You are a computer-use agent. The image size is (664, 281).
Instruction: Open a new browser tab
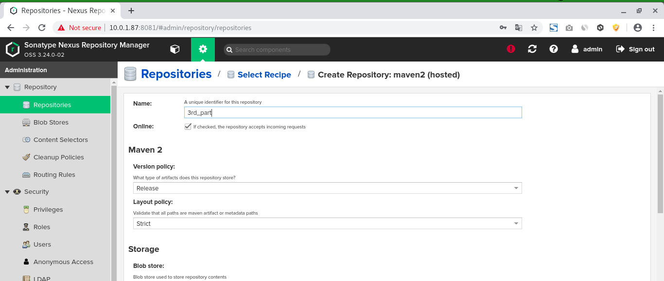pos(131,11)
